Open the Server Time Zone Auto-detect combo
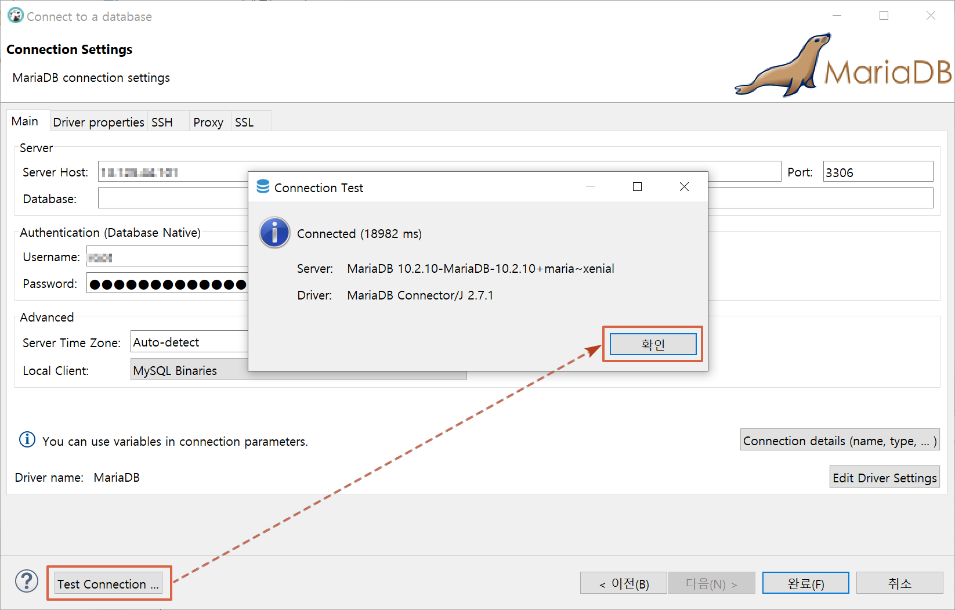 (190, 342)
